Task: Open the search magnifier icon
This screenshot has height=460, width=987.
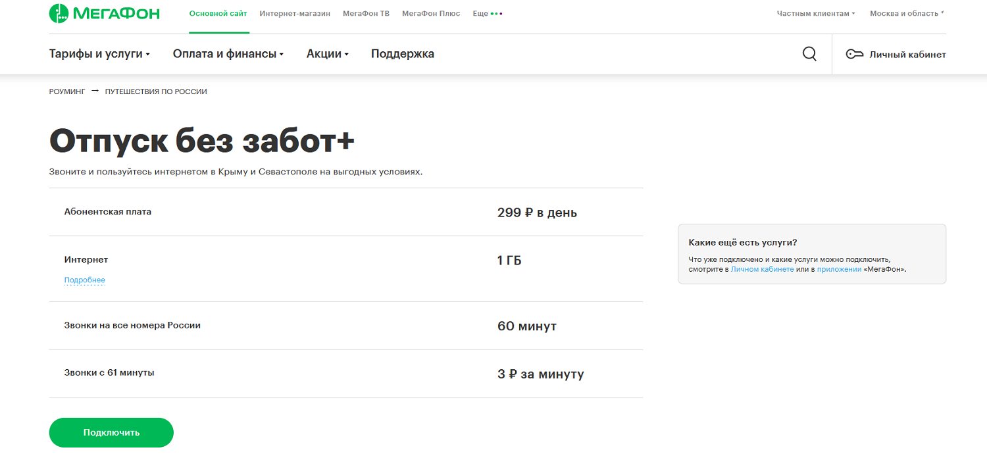Action: pos(809,53)
